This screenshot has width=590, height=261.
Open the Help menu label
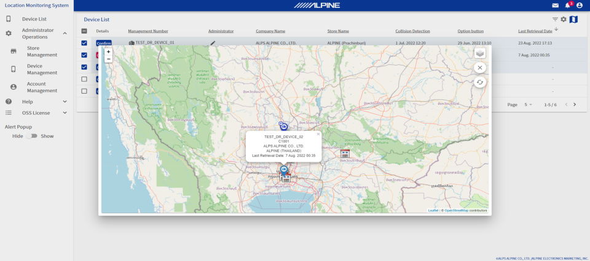(28, 102)
